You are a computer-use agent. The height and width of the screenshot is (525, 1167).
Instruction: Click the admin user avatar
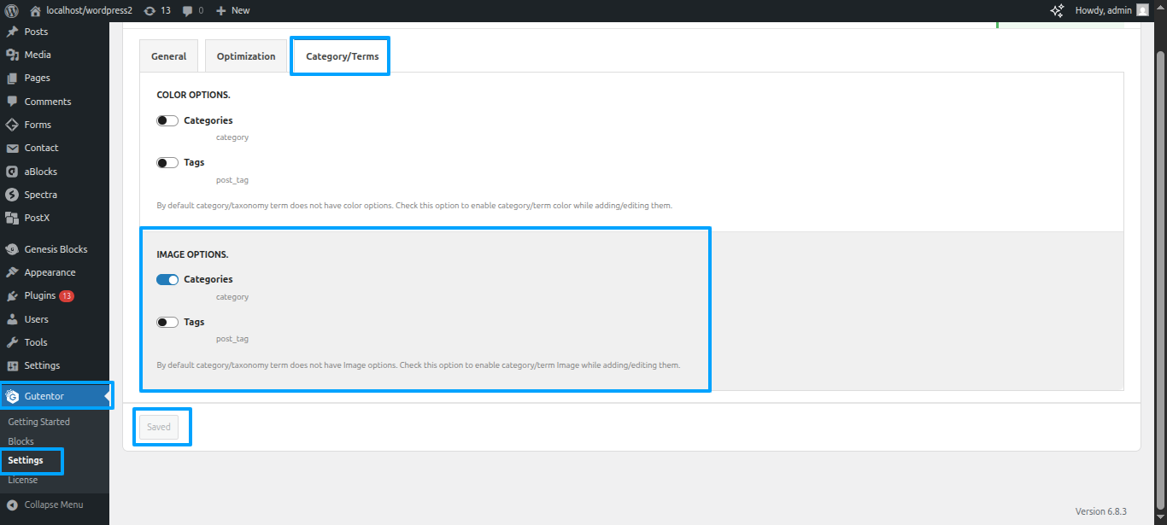coord(1142,10)
